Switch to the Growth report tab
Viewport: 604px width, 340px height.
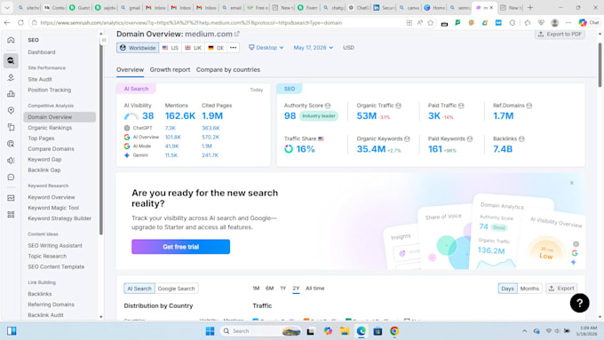[x=170, y=70]
